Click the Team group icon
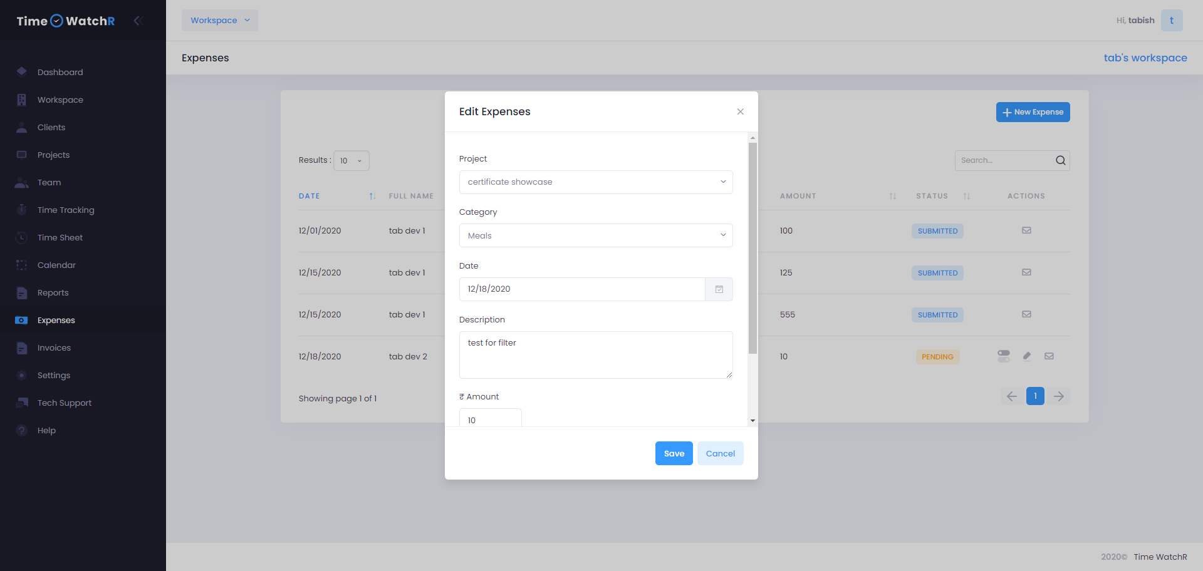The width and height of the screenshot is (1203, 571). 22,182
